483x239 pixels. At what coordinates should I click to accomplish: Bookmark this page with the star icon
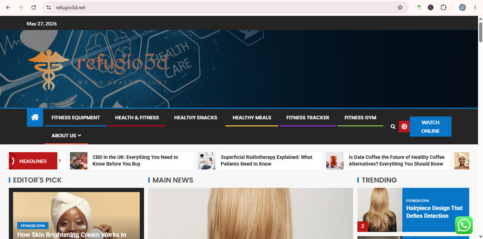point(400,7)
